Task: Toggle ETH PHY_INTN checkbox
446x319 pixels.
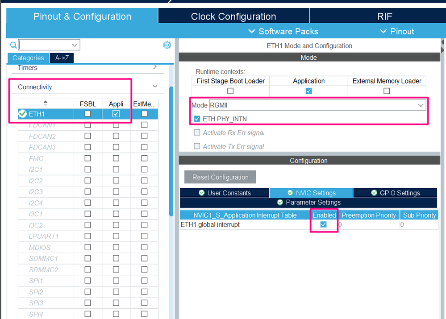Action: coord(197,119)
